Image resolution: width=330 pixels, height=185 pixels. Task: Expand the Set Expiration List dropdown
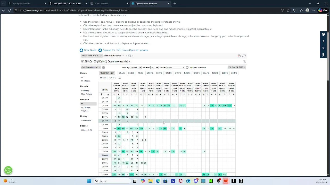click(x=91, y=67)
